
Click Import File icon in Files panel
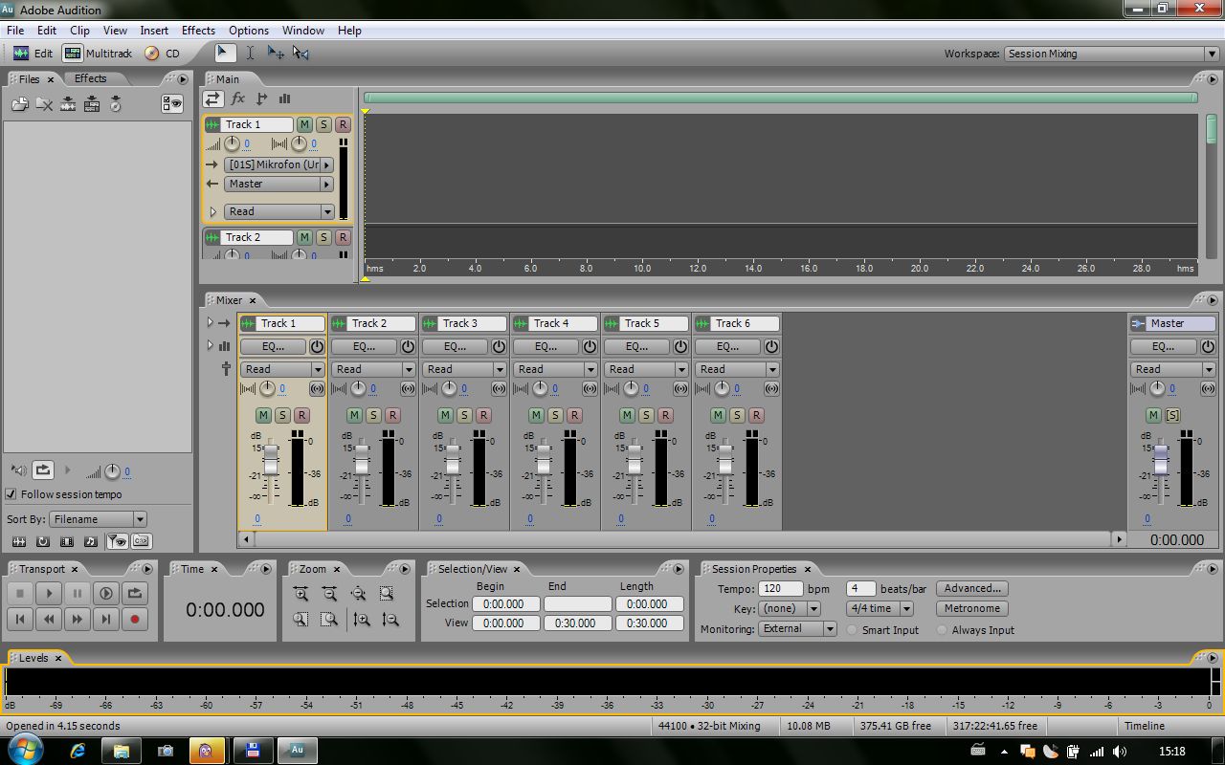tap(19, 104)
